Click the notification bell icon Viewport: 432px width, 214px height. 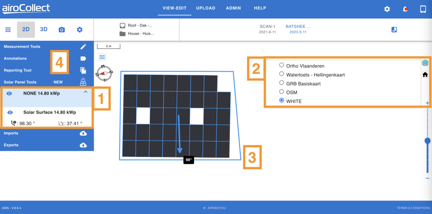point(405,9)
